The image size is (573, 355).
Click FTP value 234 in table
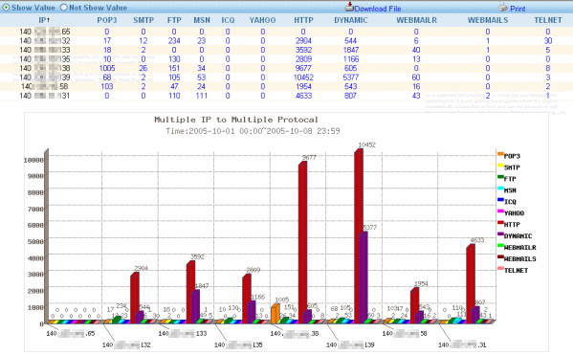(174, 40)
